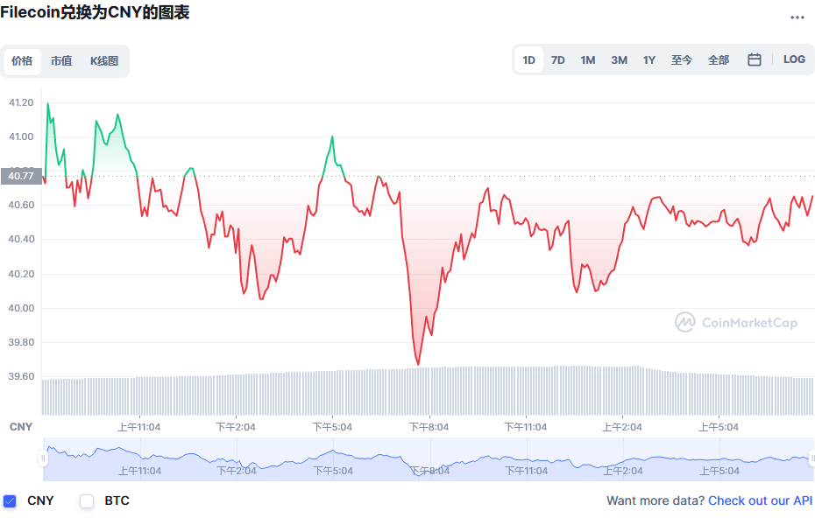This screenshot has width=815, height=525.
Task: Open the calendar date range picker
Action: [x=755, y=59]
